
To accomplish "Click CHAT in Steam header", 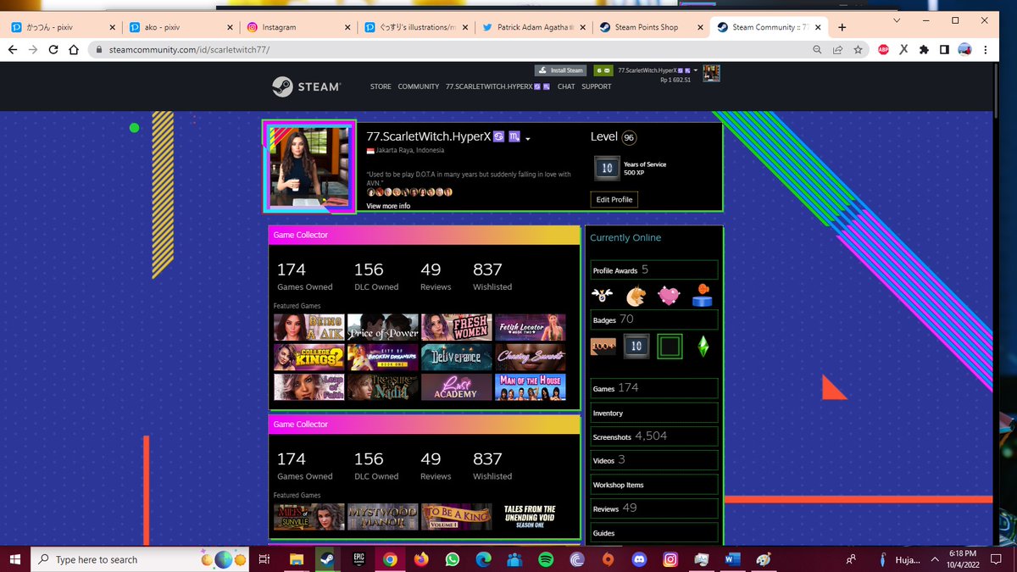I will [566, 86].
